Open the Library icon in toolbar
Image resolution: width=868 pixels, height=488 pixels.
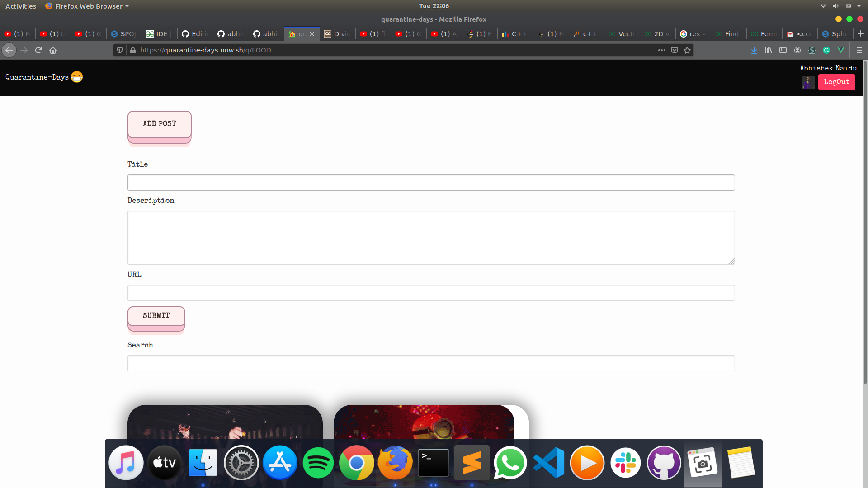(769, 50)
